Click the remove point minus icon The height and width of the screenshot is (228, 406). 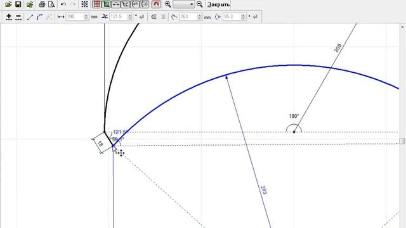click(18, 17)
